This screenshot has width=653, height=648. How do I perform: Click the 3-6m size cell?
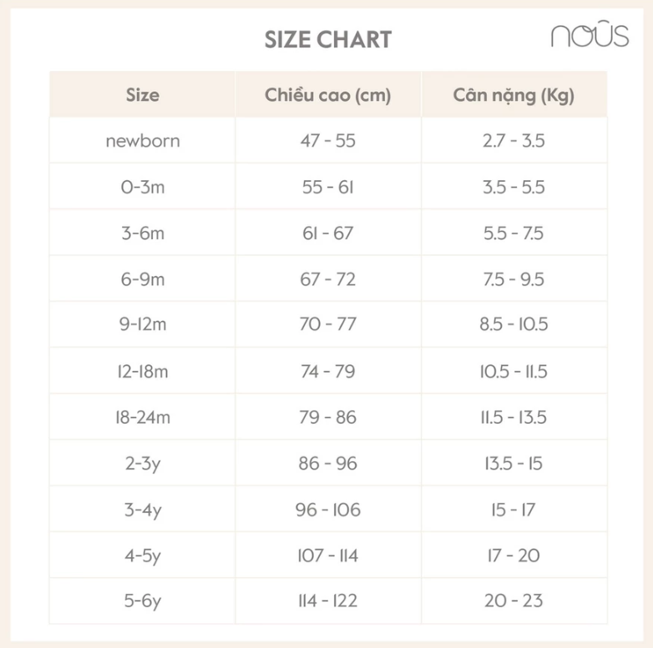(142, 233)
